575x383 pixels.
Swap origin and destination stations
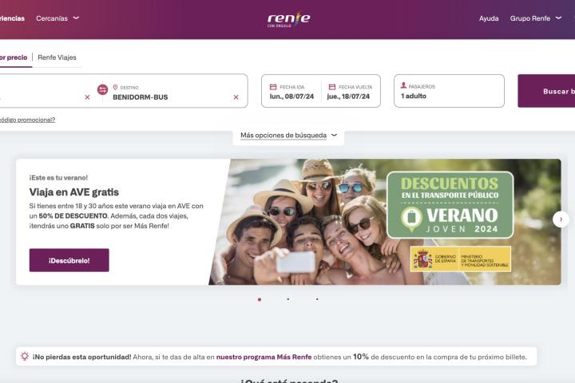tap(103, 89)
